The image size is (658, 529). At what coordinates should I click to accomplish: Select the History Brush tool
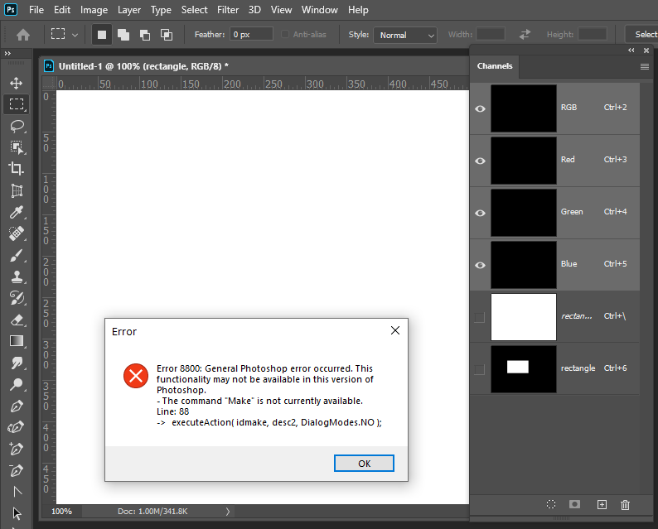(17, 299)
